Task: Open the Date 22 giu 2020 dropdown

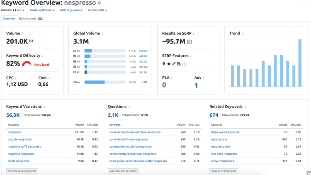Action: (x=74, y=10)
